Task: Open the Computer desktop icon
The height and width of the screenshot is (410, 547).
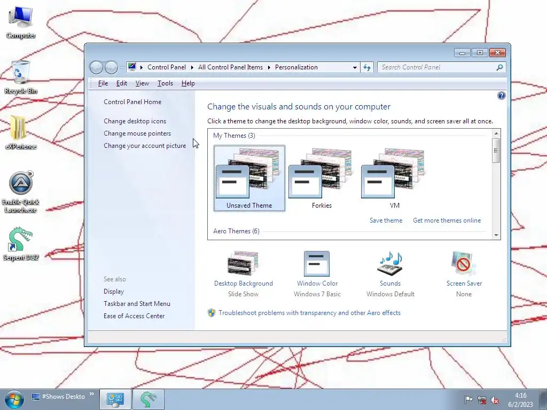Action: coord(21,22)
